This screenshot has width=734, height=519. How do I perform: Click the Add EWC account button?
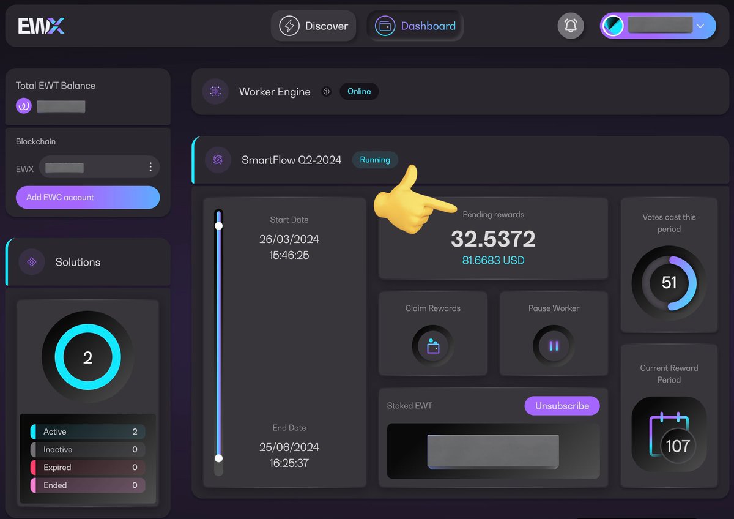tap(87, 198)
